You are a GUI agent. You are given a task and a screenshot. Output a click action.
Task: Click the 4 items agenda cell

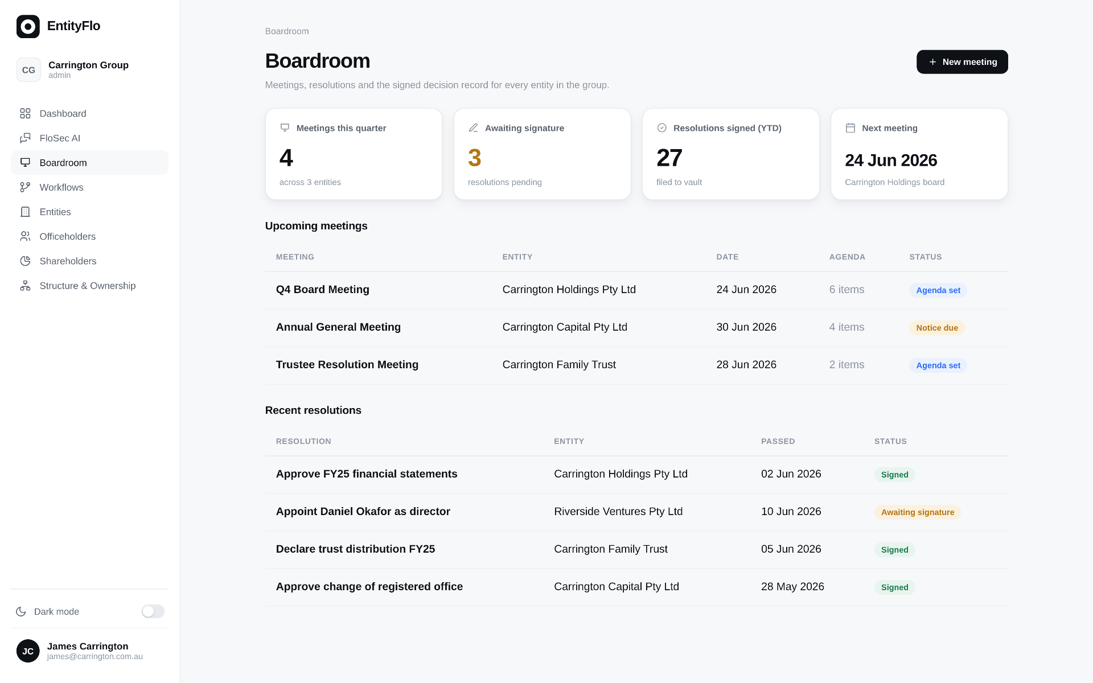pos(847,327)
